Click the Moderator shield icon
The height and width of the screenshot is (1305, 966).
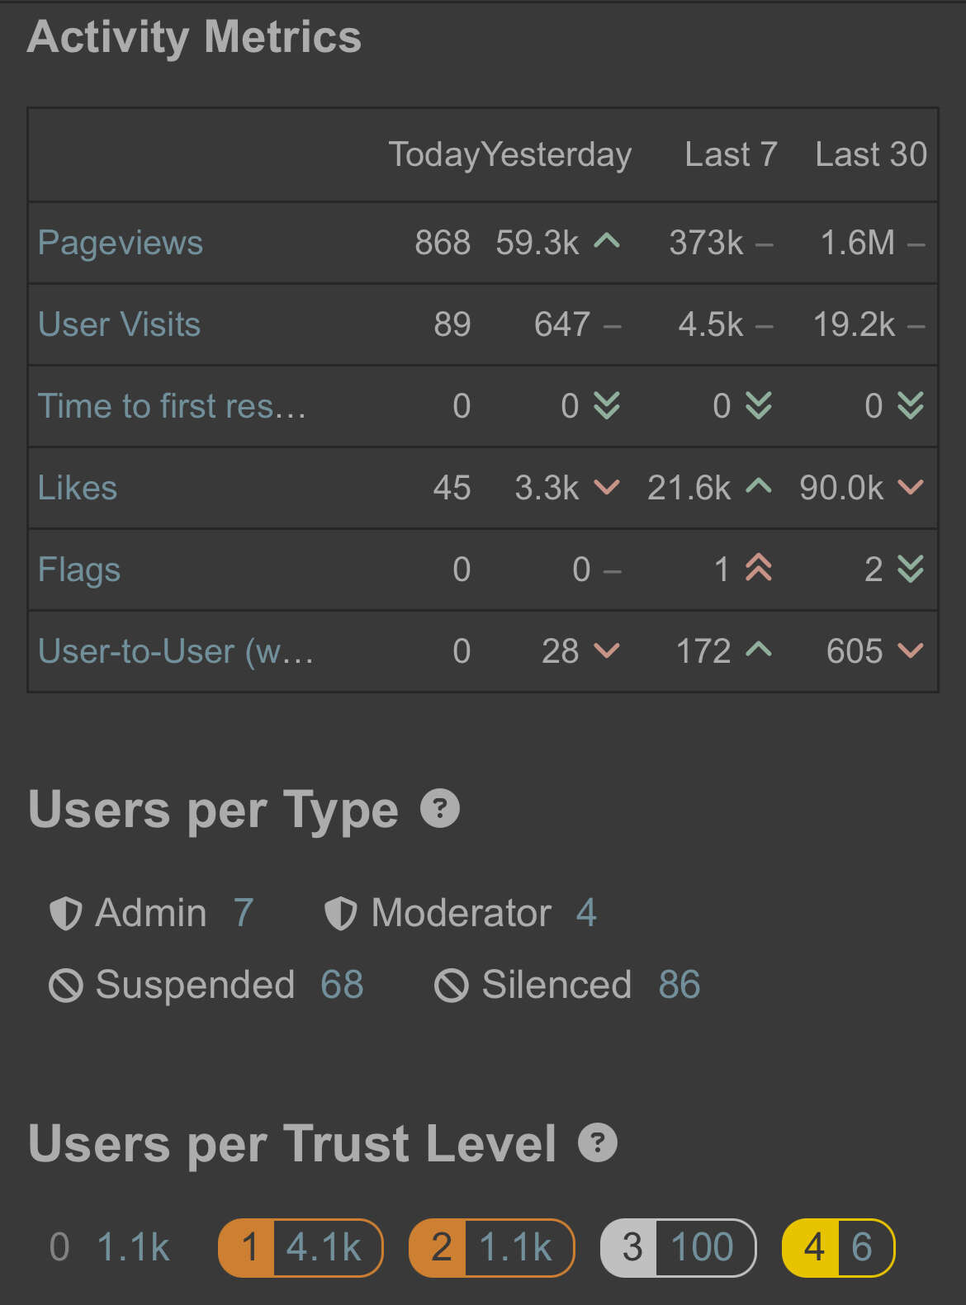pos(341,914)
